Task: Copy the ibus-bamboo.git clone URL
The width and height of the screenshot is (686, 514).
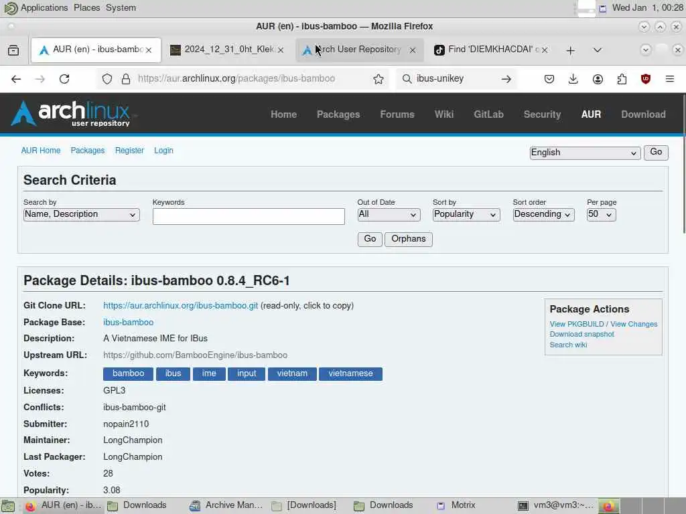Action: (x=181, y=305)
